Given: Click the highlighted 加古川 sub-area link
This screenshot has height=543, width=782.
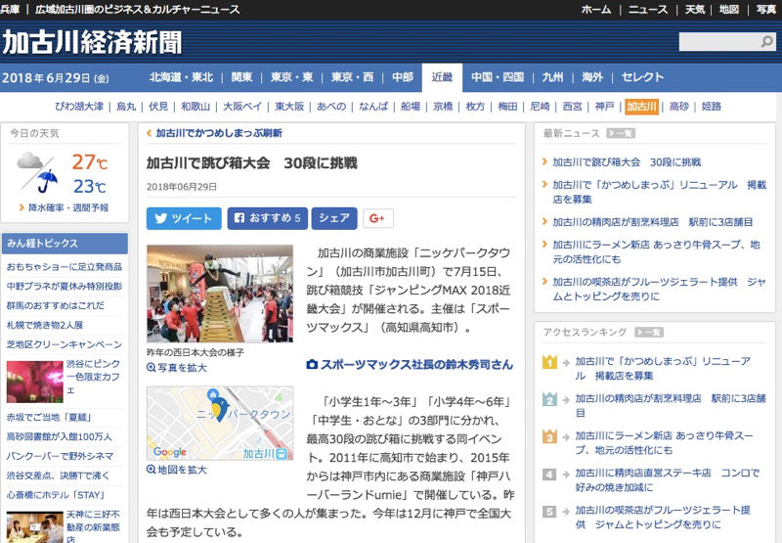Looking at the screenshot, I should click(x=642, y=107).
